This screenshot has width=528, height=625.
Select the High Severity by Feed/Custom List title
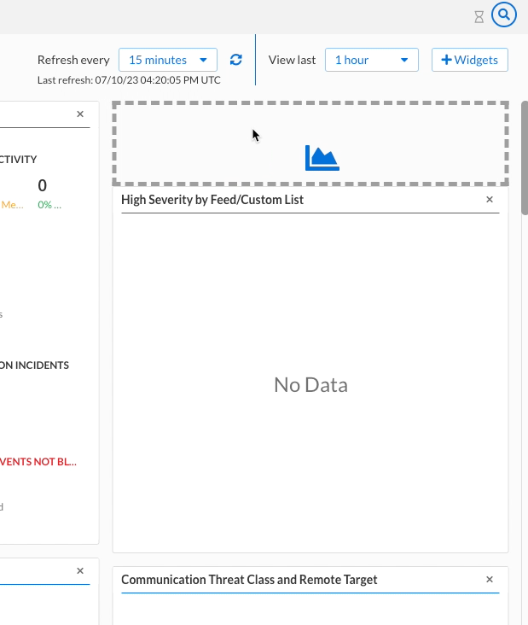point(212,199)
